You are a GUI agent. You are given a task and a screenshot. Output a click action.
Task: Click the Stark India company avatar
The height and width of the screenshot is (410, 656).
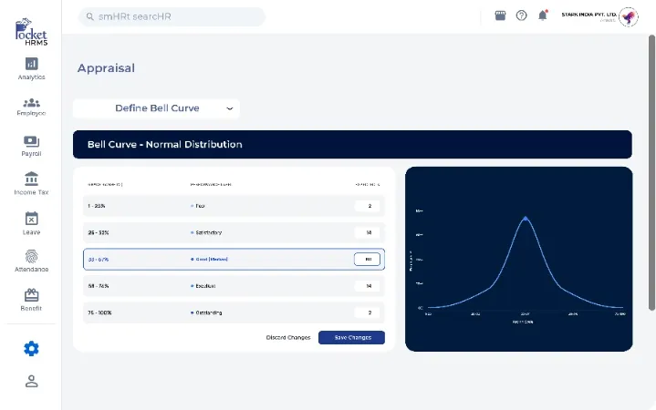click(x=629, y=17)
